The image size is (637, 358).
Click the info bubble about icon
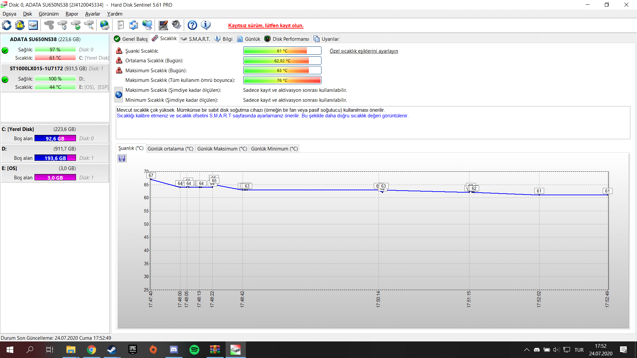click(x=206, y=25)
